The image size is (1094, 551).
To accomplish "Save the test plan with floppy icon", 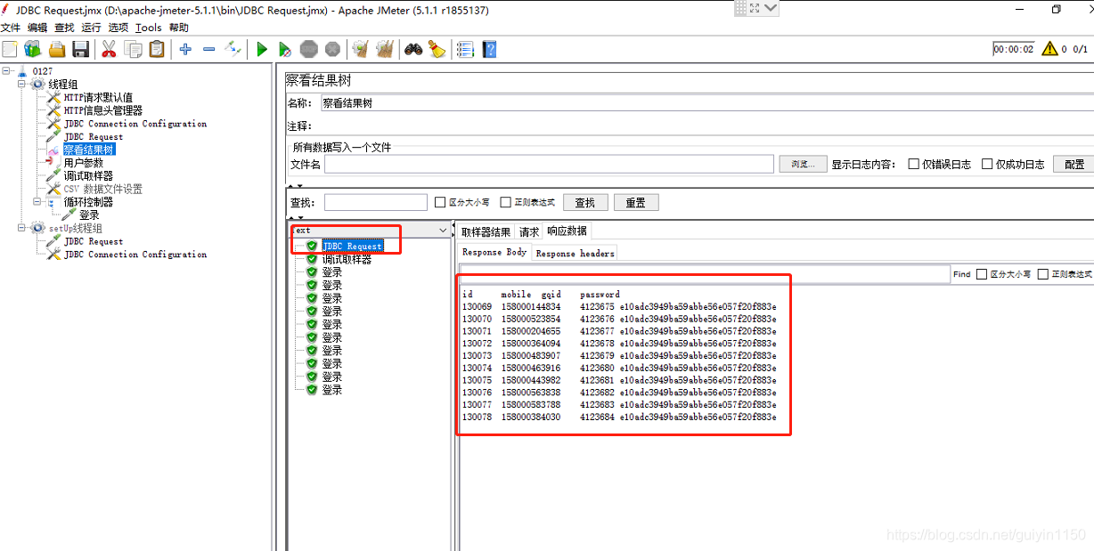I will click(x=80, y=49).
